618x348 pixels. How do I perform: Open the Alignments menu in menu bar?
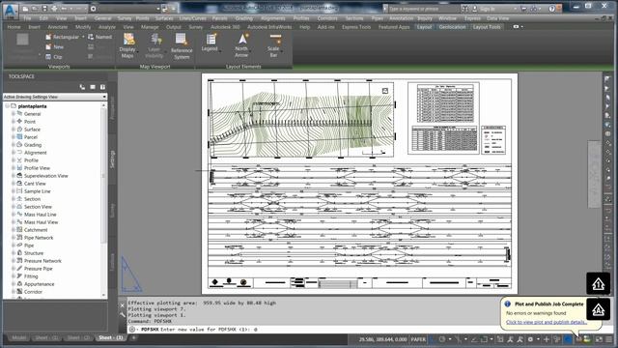[x=272, y=18]
